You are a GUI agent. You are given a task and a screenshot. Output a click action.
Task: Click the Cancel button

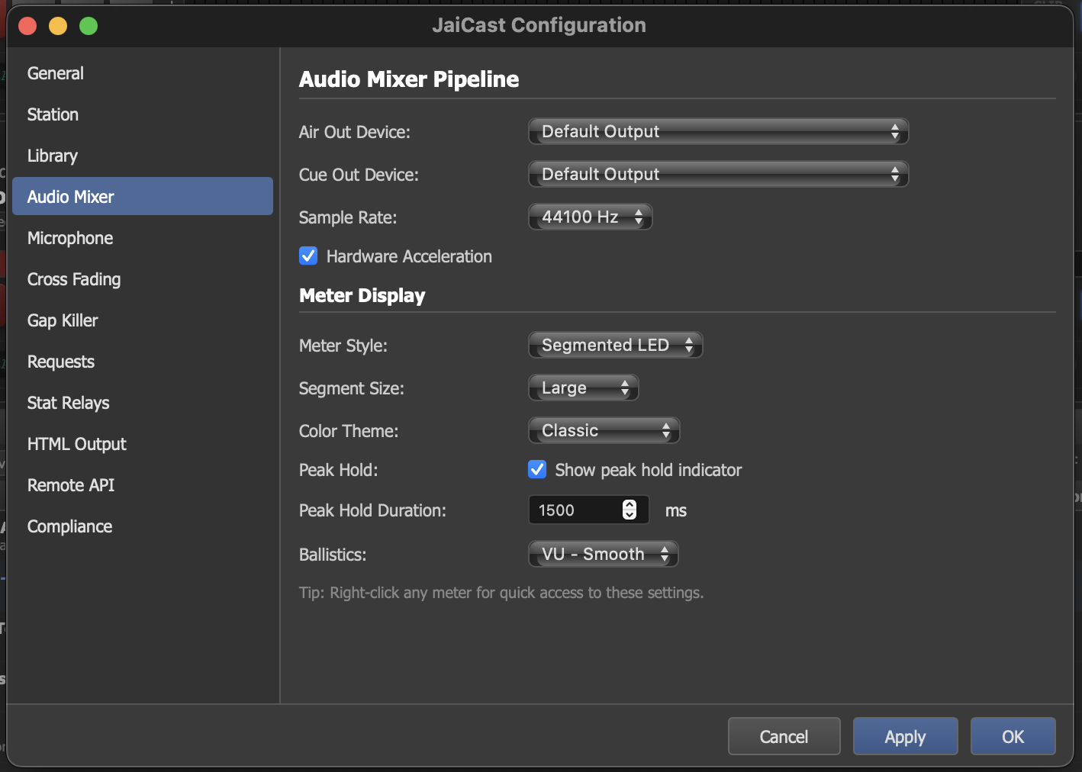coord(784,736)
